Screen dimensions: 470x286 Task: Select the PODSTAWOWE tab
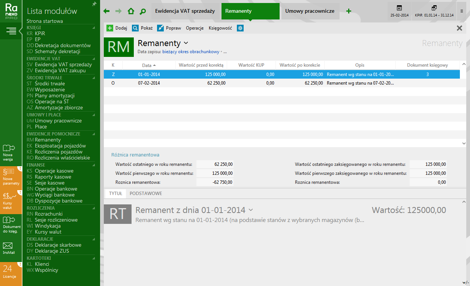[x=146, y=194]
